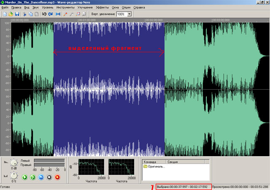Open the Эффекты menu
The height and width of the screenshot is (190, 270).
tap(102, 8)
